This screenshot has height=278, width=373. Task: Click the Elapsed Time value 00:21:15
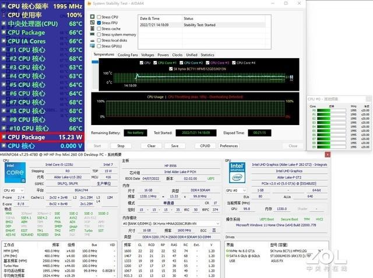pyautogui.click(x=259, y=133)
